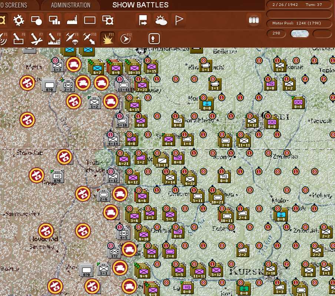This screenshot has height=296, width=335.
Task: Click the rectangle-and-circle toolbar icon
Action: pyautogui.click(x=37, y=20)
